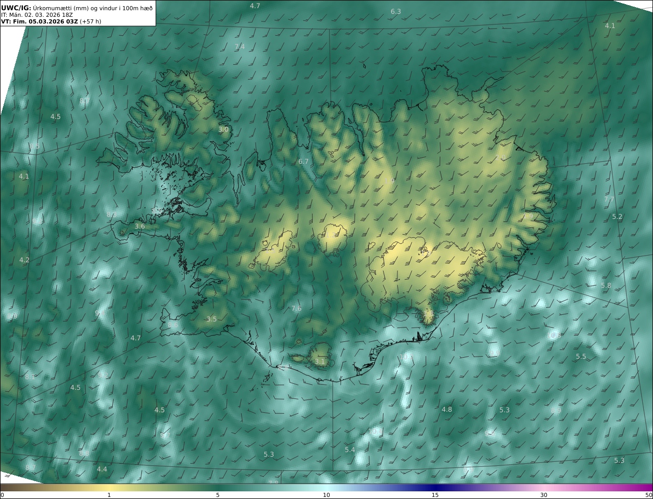Click the '50' tick on the color scale
The width and height of the screenshot is (653, 499).
click(x=649, y=495)
